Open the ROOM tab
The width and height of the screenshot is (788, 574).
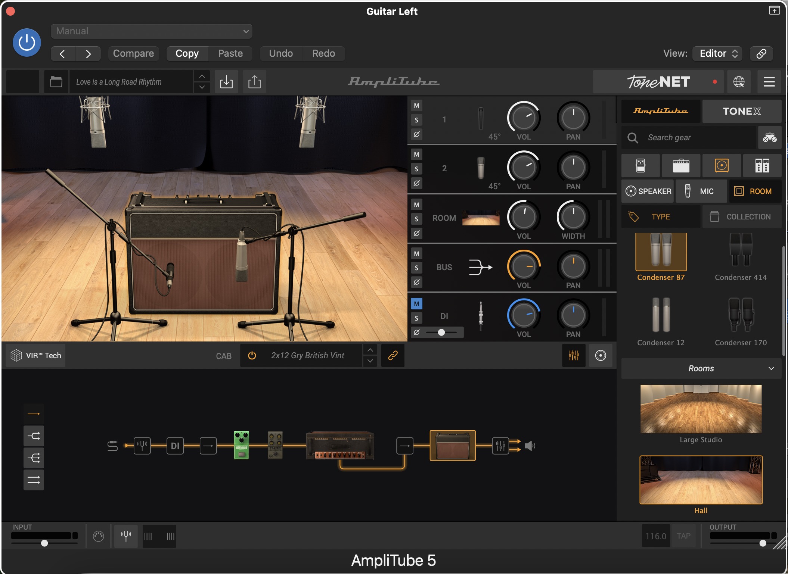pyautogui.click(x=755, y=191)
